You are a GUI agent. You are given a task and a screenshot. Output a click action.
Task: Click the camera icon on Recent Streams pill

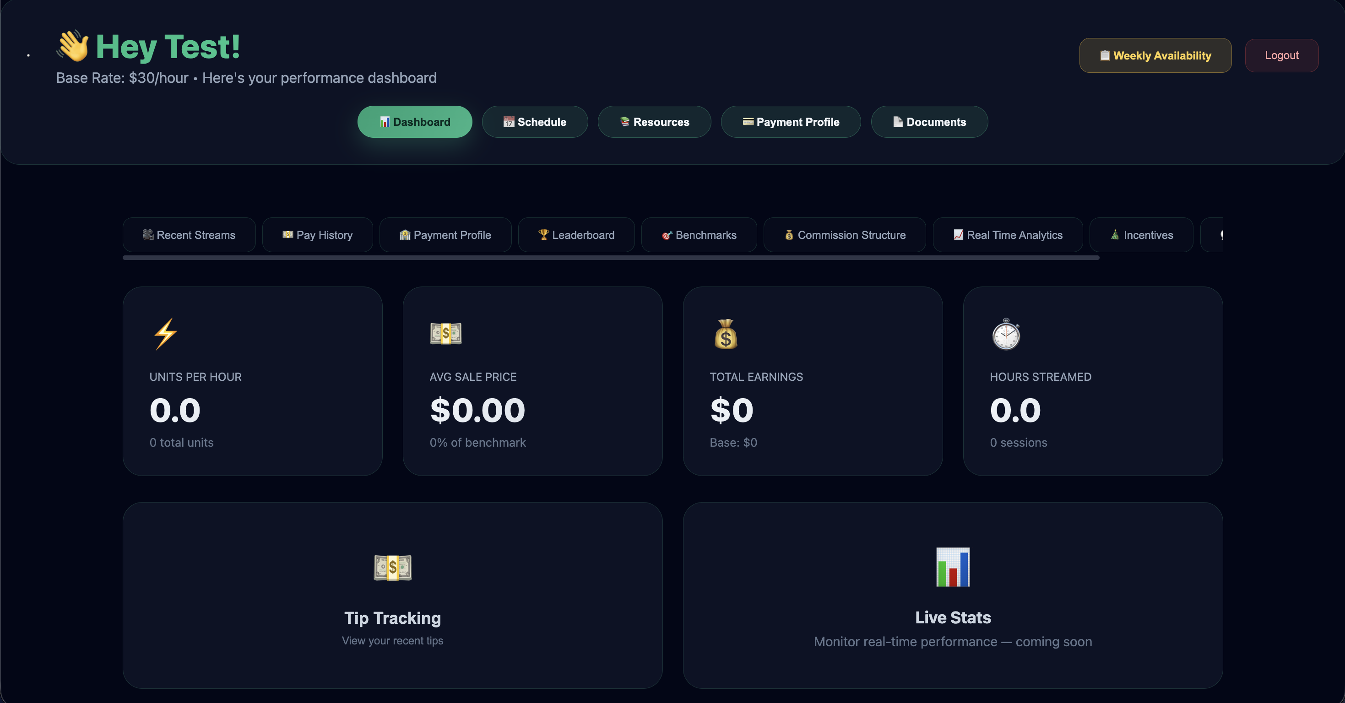tap(148, 235)
